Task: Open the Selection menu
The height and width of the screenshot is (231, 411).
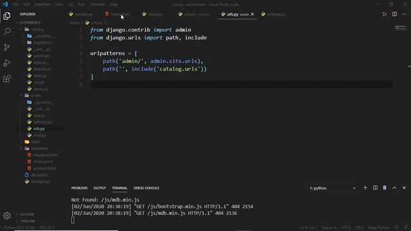Action: coord(42,4)
